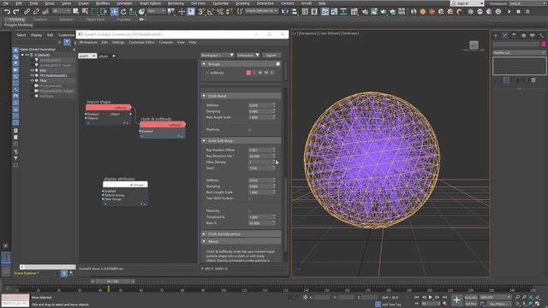Open Compute menu in FumeFX window
This screenshot has height=308, width=548.
click(165, 42)
